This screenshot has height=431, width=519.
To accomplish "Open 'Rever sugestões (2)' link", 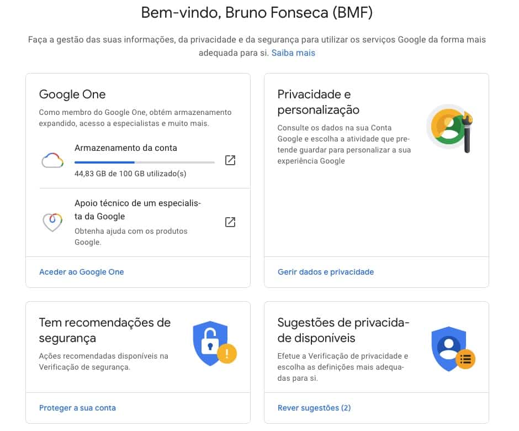I will point(314,408).
